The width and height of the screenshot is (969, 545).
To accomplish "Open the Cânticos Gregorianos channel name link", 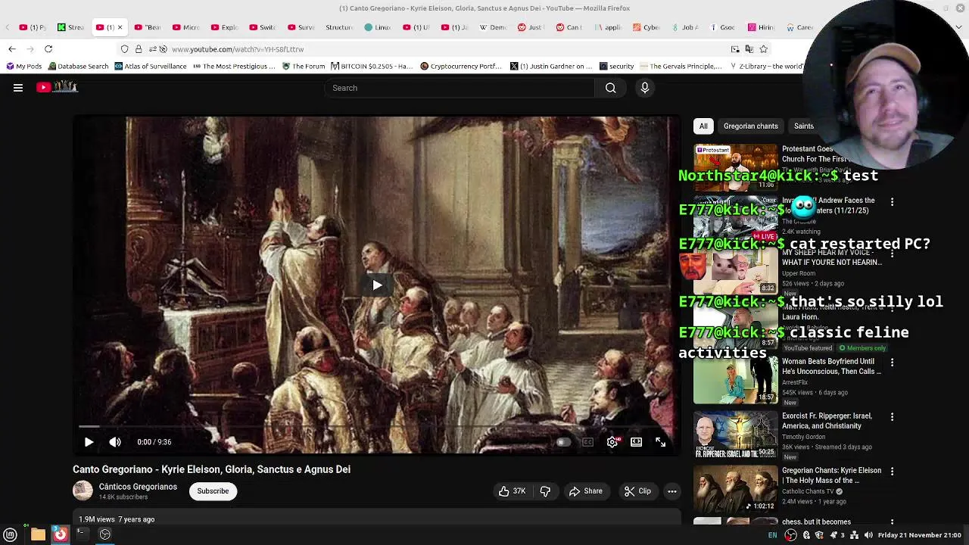I will click(138, 487).
